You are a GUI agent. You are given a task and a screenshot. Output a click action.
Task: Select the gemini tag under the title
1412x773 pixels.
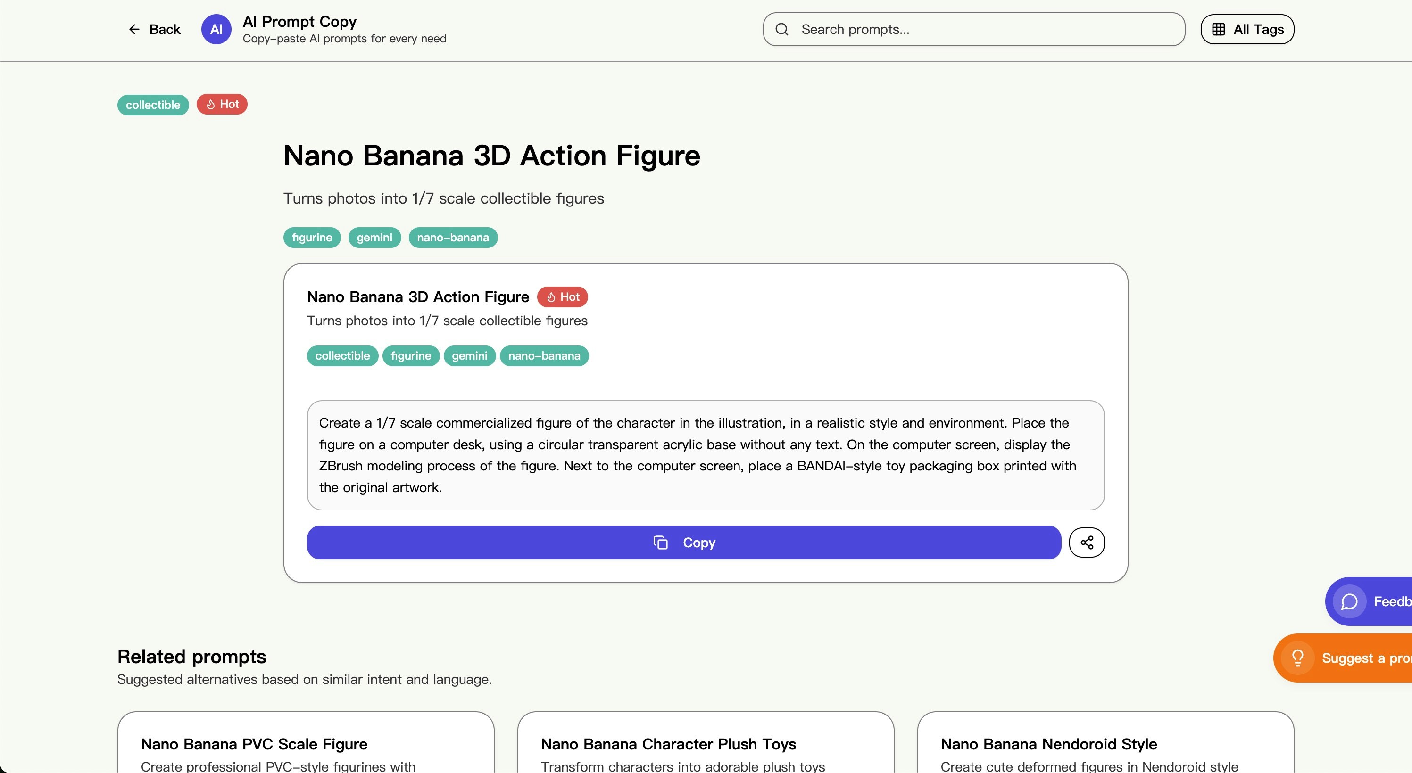pyautogui.click(x=374, y=238)
